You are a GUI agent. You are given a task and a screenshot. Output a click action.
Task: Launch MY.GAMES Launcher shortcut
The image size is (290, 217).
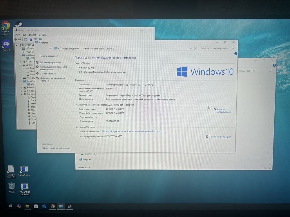click(x=25, y=189)
